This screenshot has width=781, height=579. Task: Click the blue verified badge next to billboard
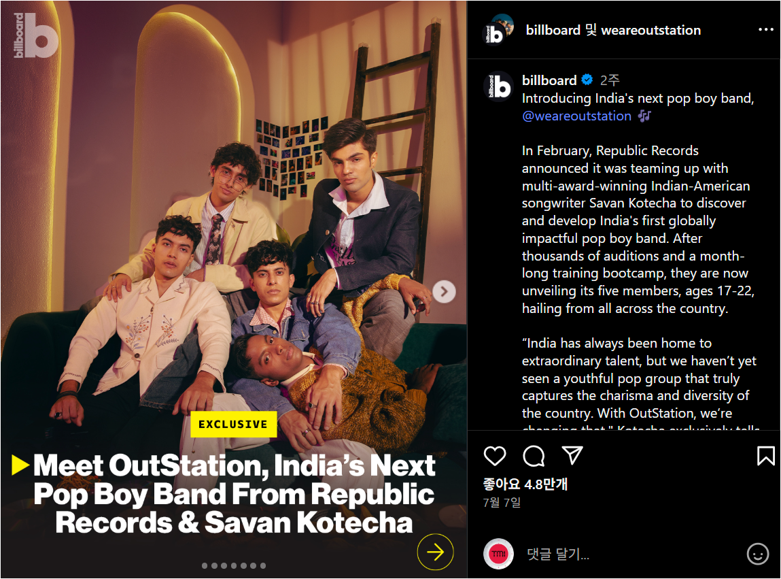(x=587, y=80)
